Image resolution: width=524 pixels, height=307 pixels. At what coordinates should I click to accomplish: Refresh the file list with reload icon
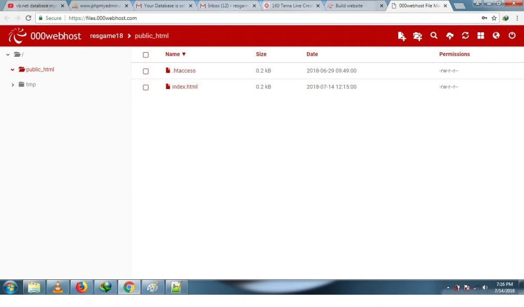point(465,35)
